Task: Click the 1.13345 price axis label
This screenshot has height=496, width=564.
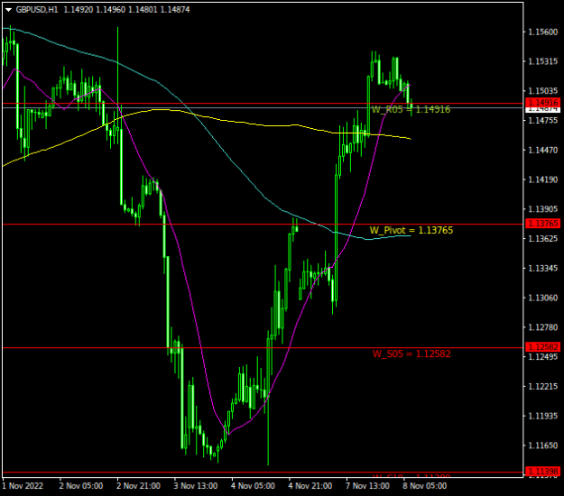Action: 542,268
